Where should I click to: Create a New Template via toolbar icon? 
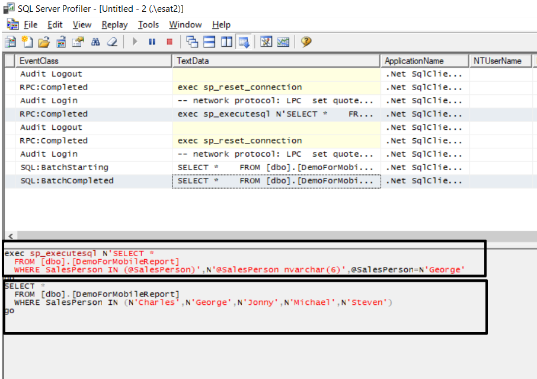click(x=27, y=42)
